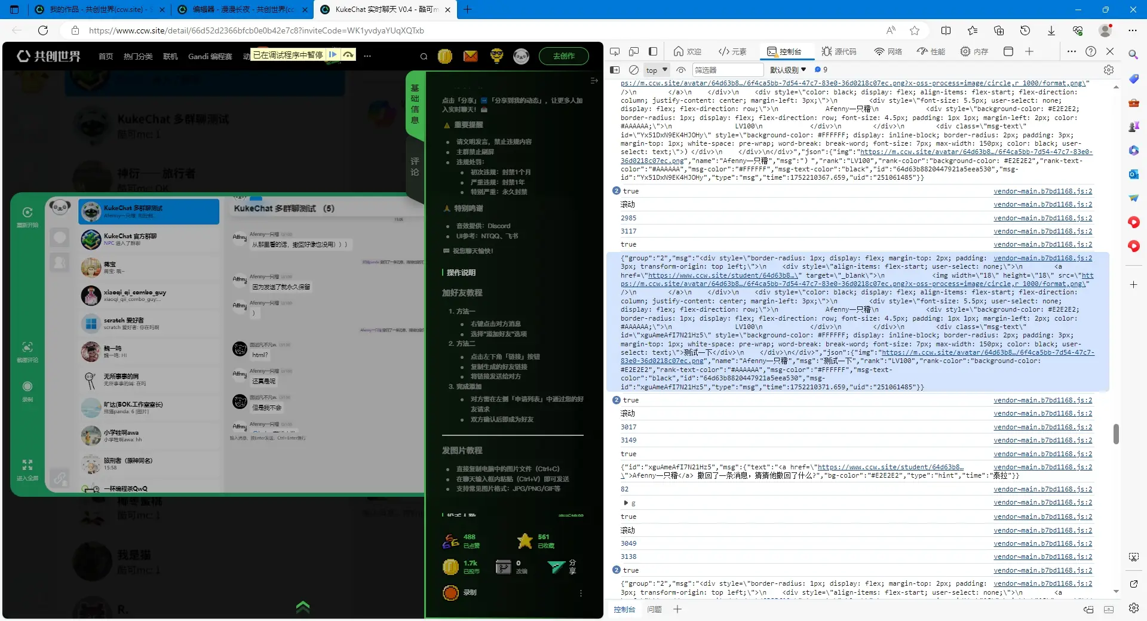Open xiaoqi_qi_combo_guy conversation
This screenshot has width=1147, height=621.
pos(149,296)
